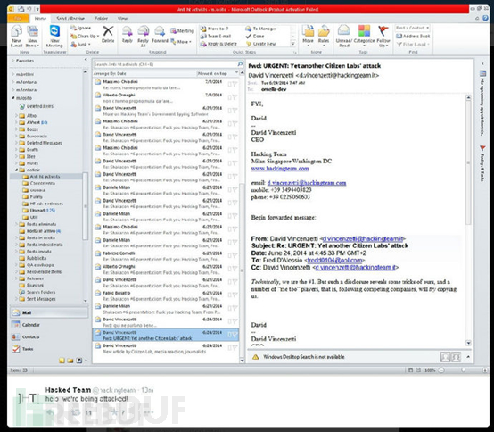Click the Find a Contact box
The width and height of the screenshot is (494, 432).
click(413, 28)
